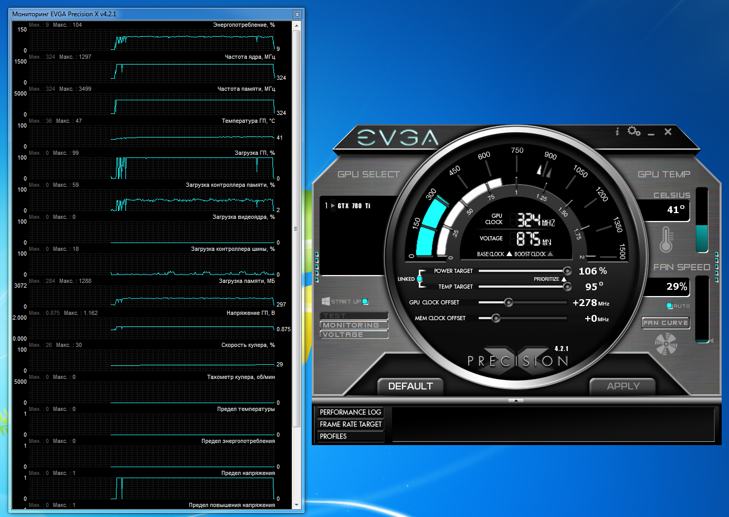Click the "Мин. : 324 Макс. : 1297" label
The image size is (729, 517).
coord(60,57)
